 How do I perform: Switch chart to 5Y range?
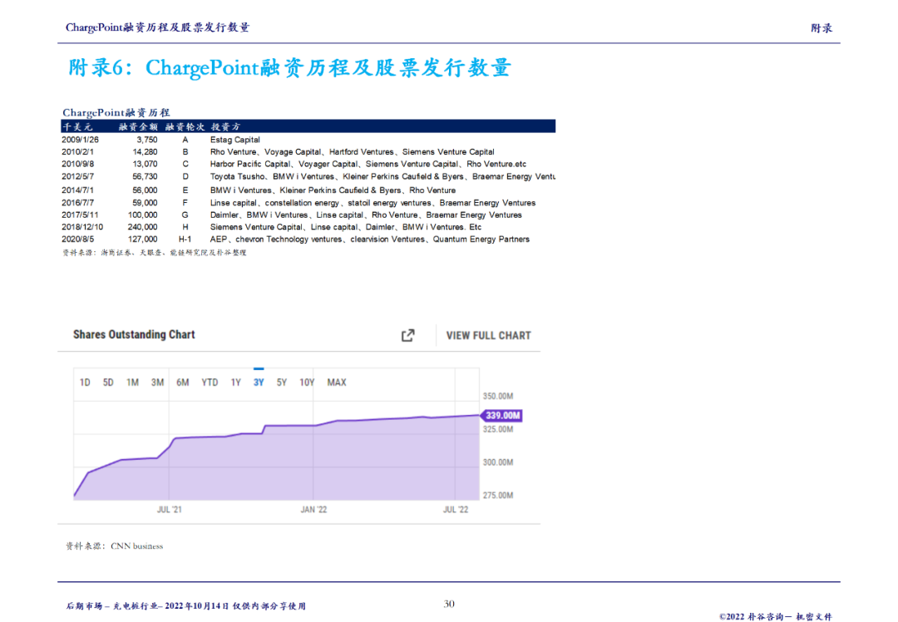pyautogui.click(x=282, y=382)
